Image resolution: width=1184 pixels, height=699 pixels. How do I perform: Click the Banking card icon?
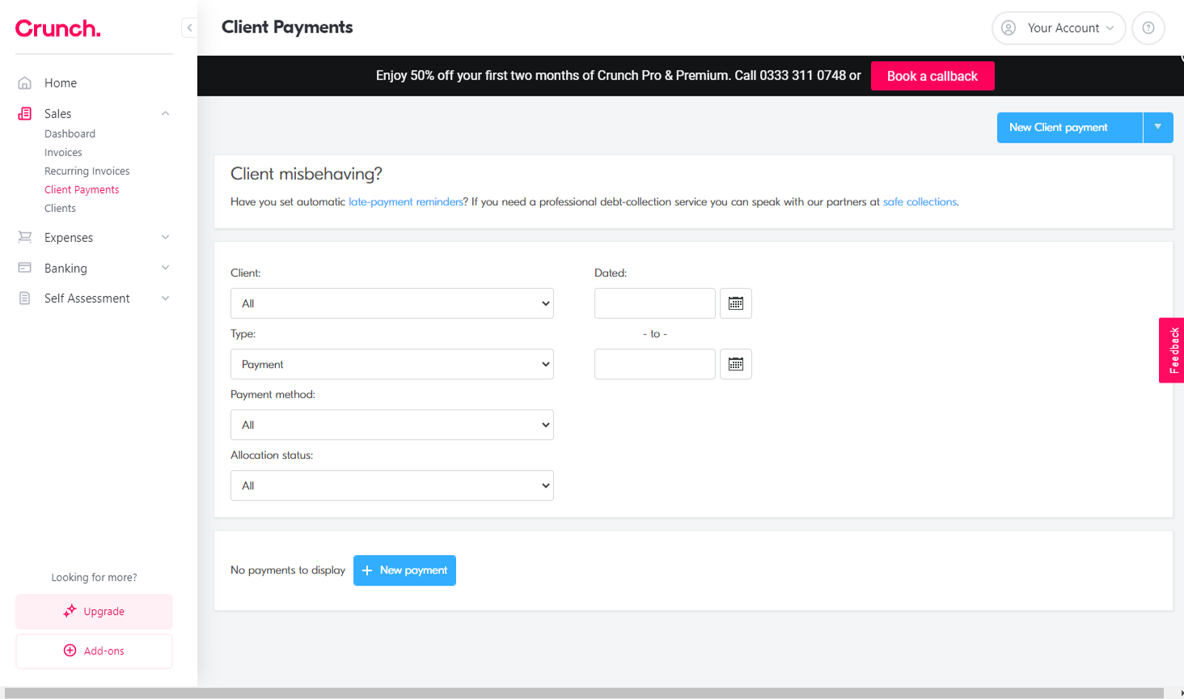25,268
